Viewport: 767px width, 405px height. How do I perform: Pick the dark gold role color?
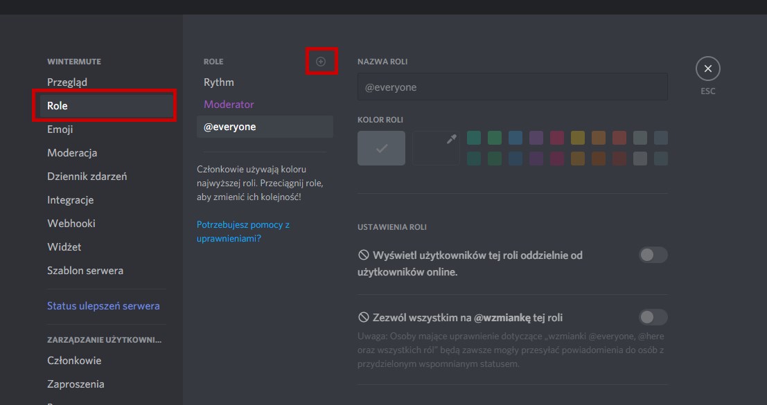[x=578, y=159]
